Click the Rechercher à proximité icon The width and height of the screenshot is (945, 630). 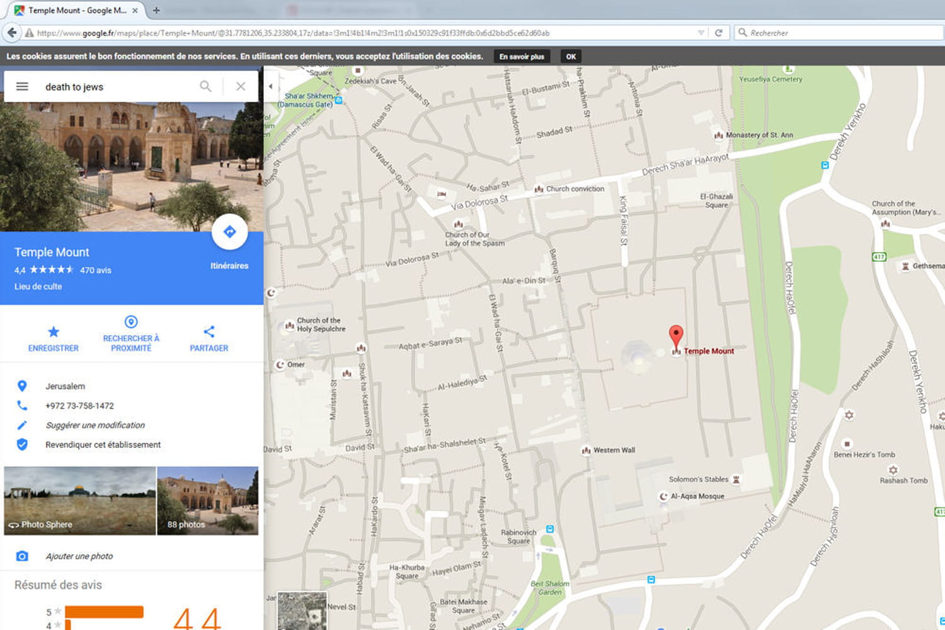pyautogui.click(x=130, y=322)
